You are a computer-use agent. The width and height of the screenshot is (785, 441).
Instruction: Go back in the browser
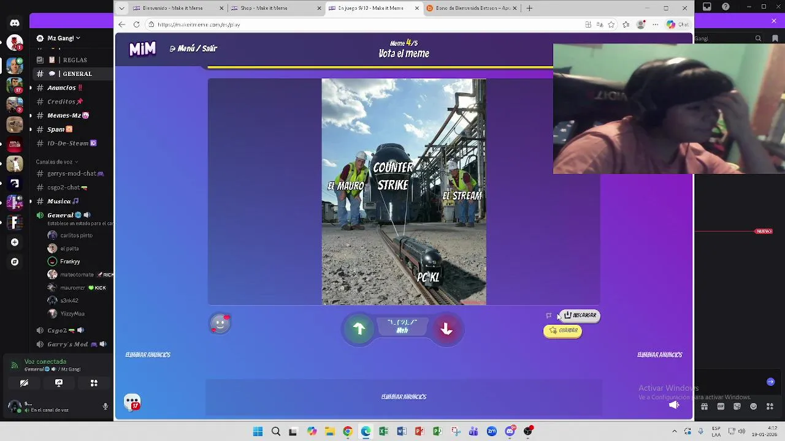coord(121,24)
